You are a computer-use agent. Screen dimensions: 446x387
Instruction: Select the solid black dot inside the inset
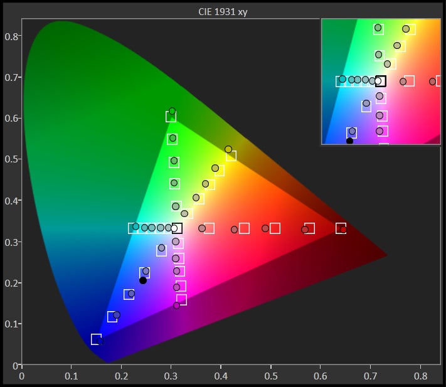click(x=349, y=140)
